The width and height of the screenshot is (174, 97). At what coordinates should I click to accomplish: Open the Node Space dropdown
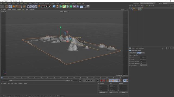(148, 3)
